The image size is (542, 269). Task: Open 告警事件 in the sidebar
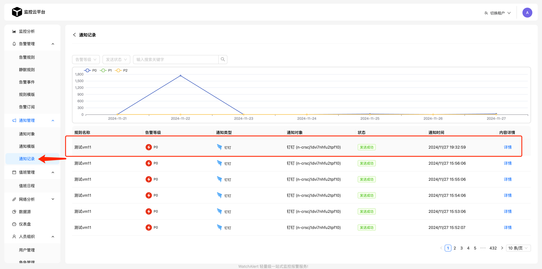27,82
